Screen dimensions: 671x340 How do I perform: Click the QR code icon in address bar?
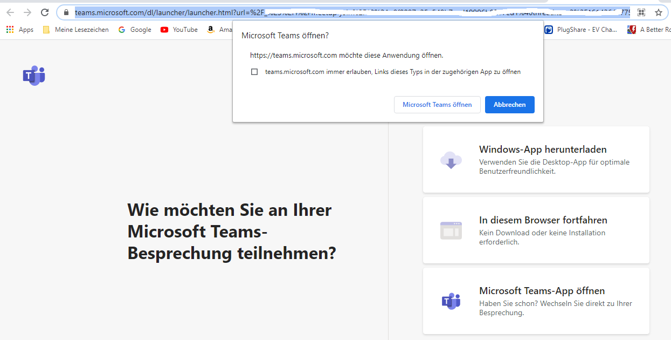click(641, 12)
